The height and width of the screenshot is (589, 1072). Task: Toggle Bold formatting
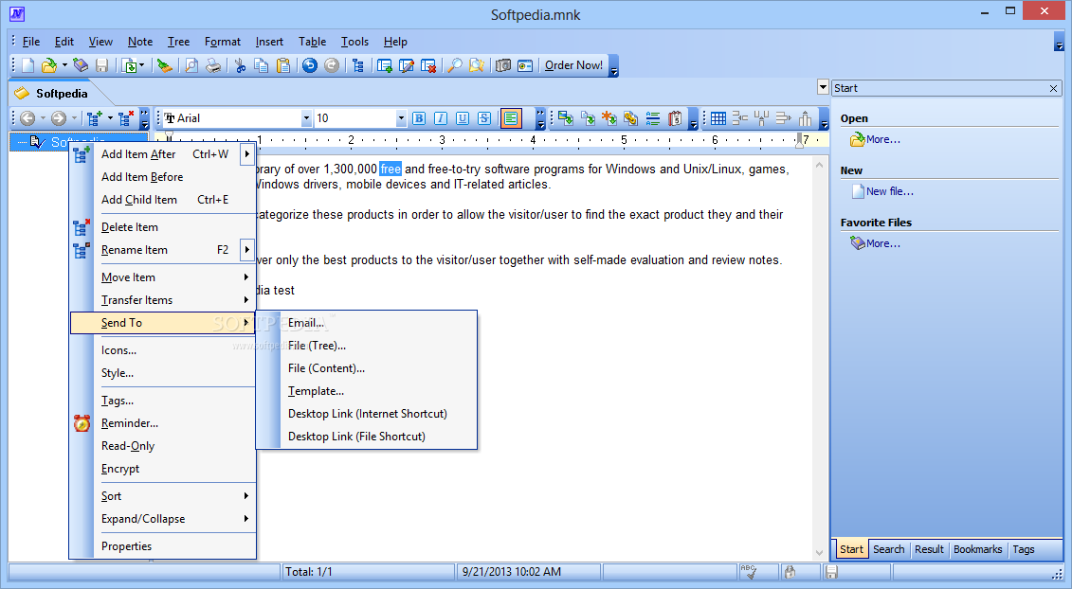pos(419,118)
